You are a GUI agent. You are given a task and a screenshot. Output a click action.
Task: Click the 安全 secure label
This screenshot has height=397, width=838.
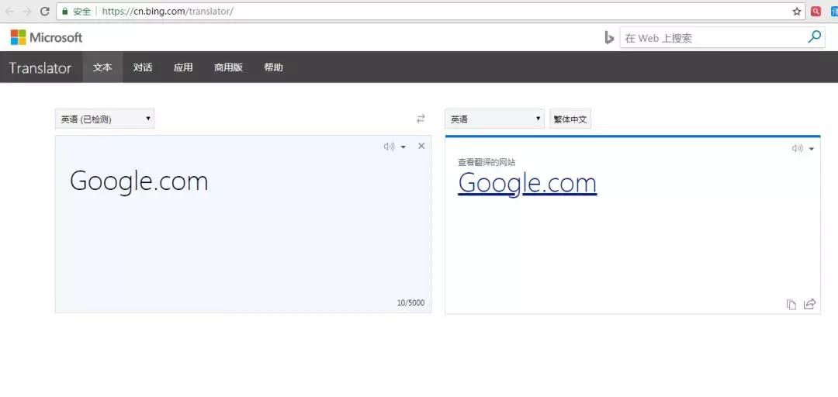(x=81, y=11)
